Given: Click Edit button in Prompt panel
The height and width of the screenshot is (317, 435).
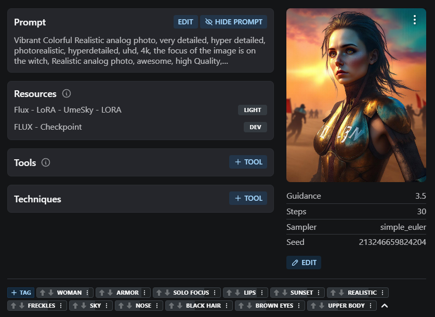Looking at the screenshot, I should pos(186,22).
